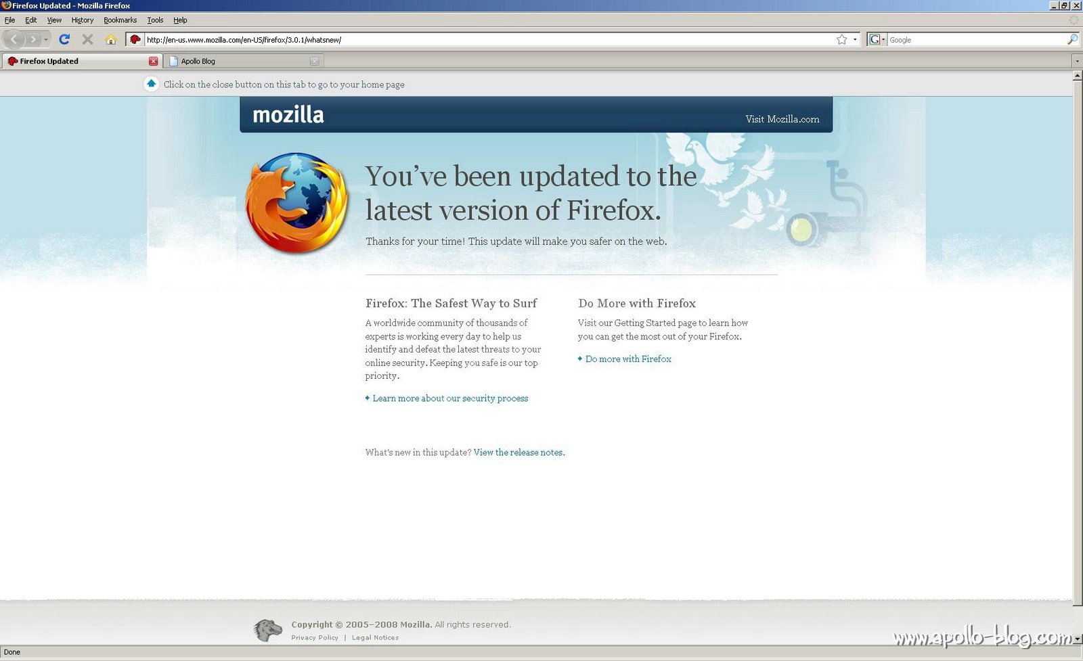
Task: Click the 'Done' status bar text
Action: 12,652
